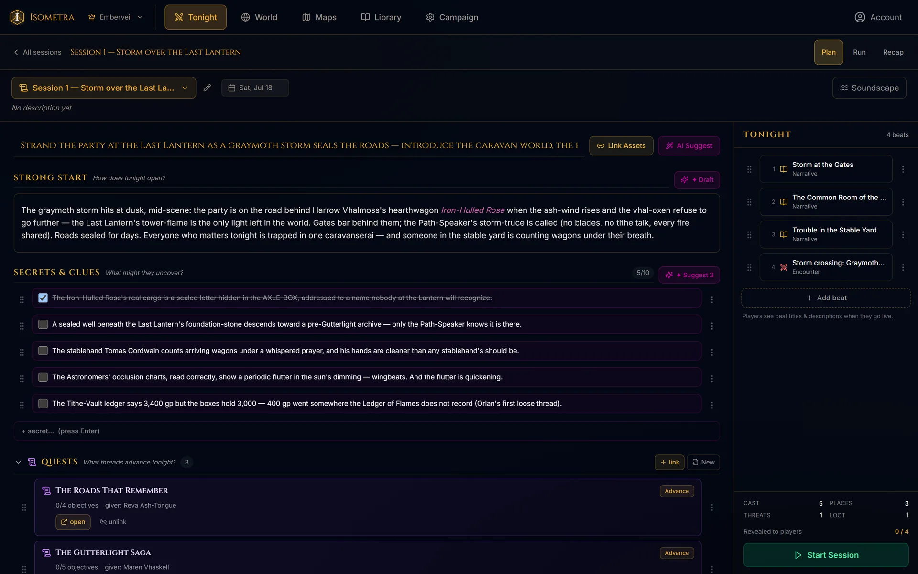Open options for The Common Room beat
The height and width of the screenshot is (574, 918).
click(x=903, y=202)
